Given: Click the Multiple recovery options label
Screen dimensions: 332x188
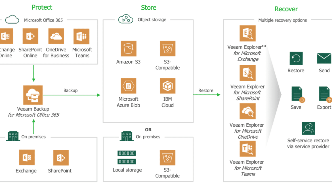Looking at the screenshot, I should tap(282, 20).
